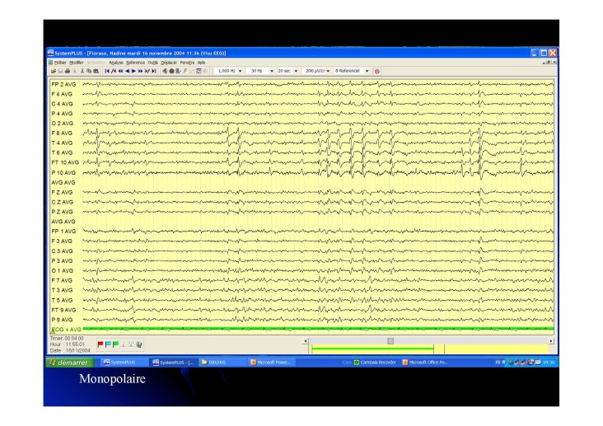This screenshot has height=426, width=603.
Task: Select the P 9 AVG channel label
Action: [x=62, y=320]
